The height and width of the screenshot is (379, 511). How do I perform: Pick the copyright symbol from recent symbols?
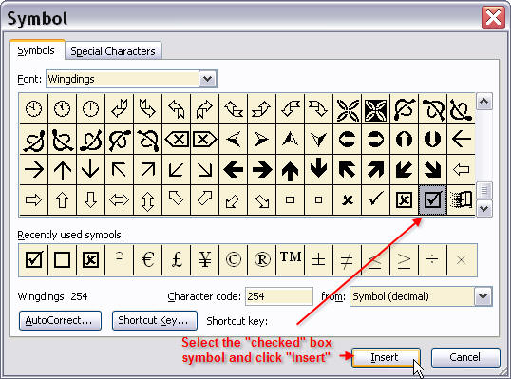[x=234, y=260]
